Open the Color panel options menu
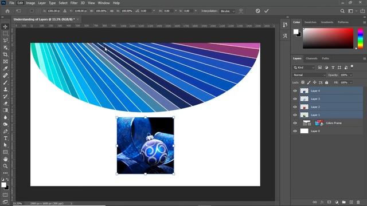This screenshot has height=206, width=367. [365, 22]
